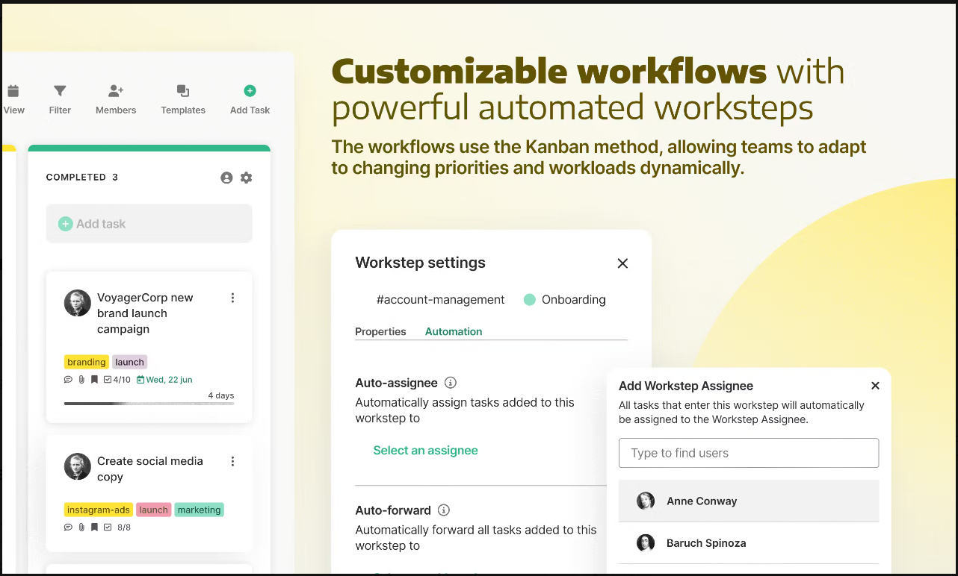The width and height of the screenshot is (958, 576).
Task: Click the Wed, 22 jun due date
Action: click(x=164, y=380)
